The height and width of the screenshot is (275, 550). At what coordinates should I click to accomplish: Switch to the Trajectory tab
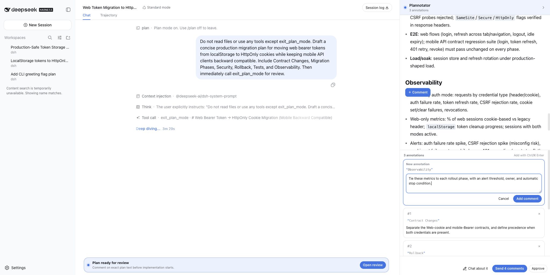[x=108, y=15]
